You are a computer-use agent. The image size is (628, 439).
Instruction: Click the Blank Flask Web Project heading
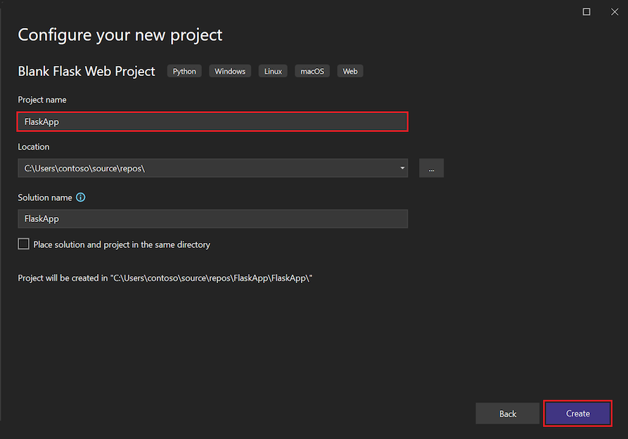(86, 71)
